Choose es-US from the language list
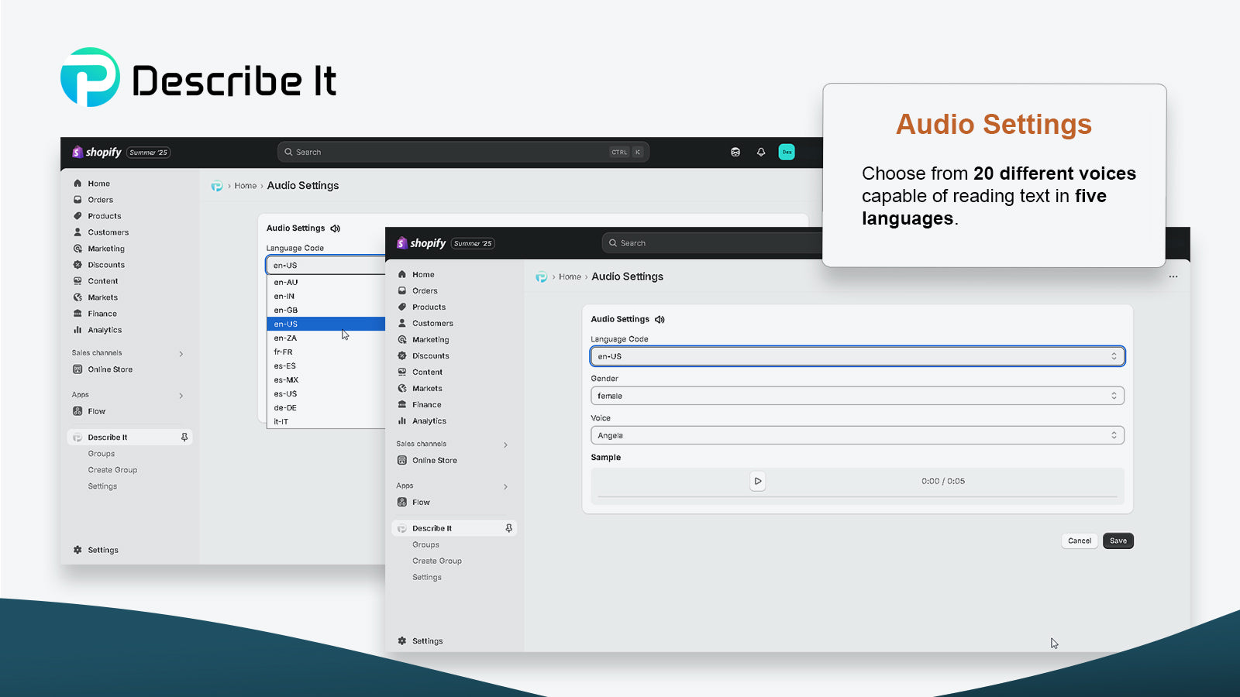 (326, 393)
